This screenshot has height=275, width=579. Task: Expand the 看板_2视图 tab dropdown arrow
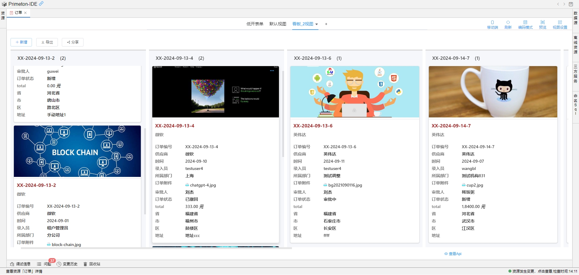coord(317,24)
